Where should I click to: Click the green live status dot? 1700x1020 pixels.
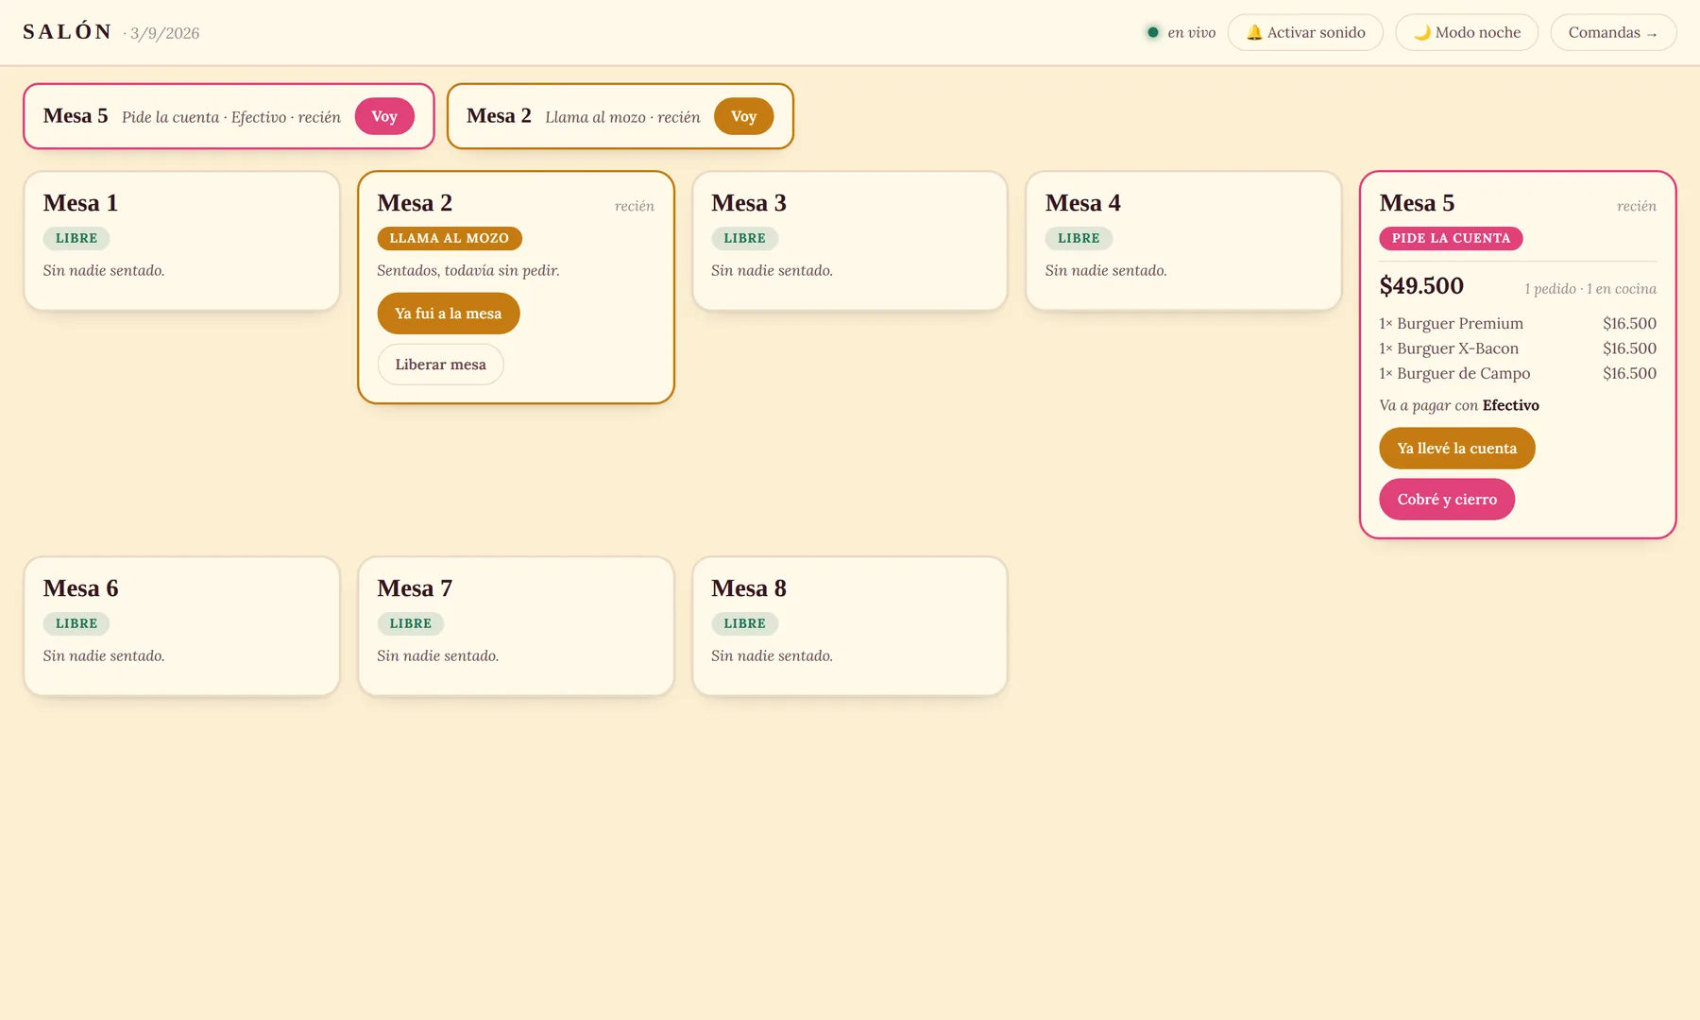pyautogui.click(x=1152, y=32)
